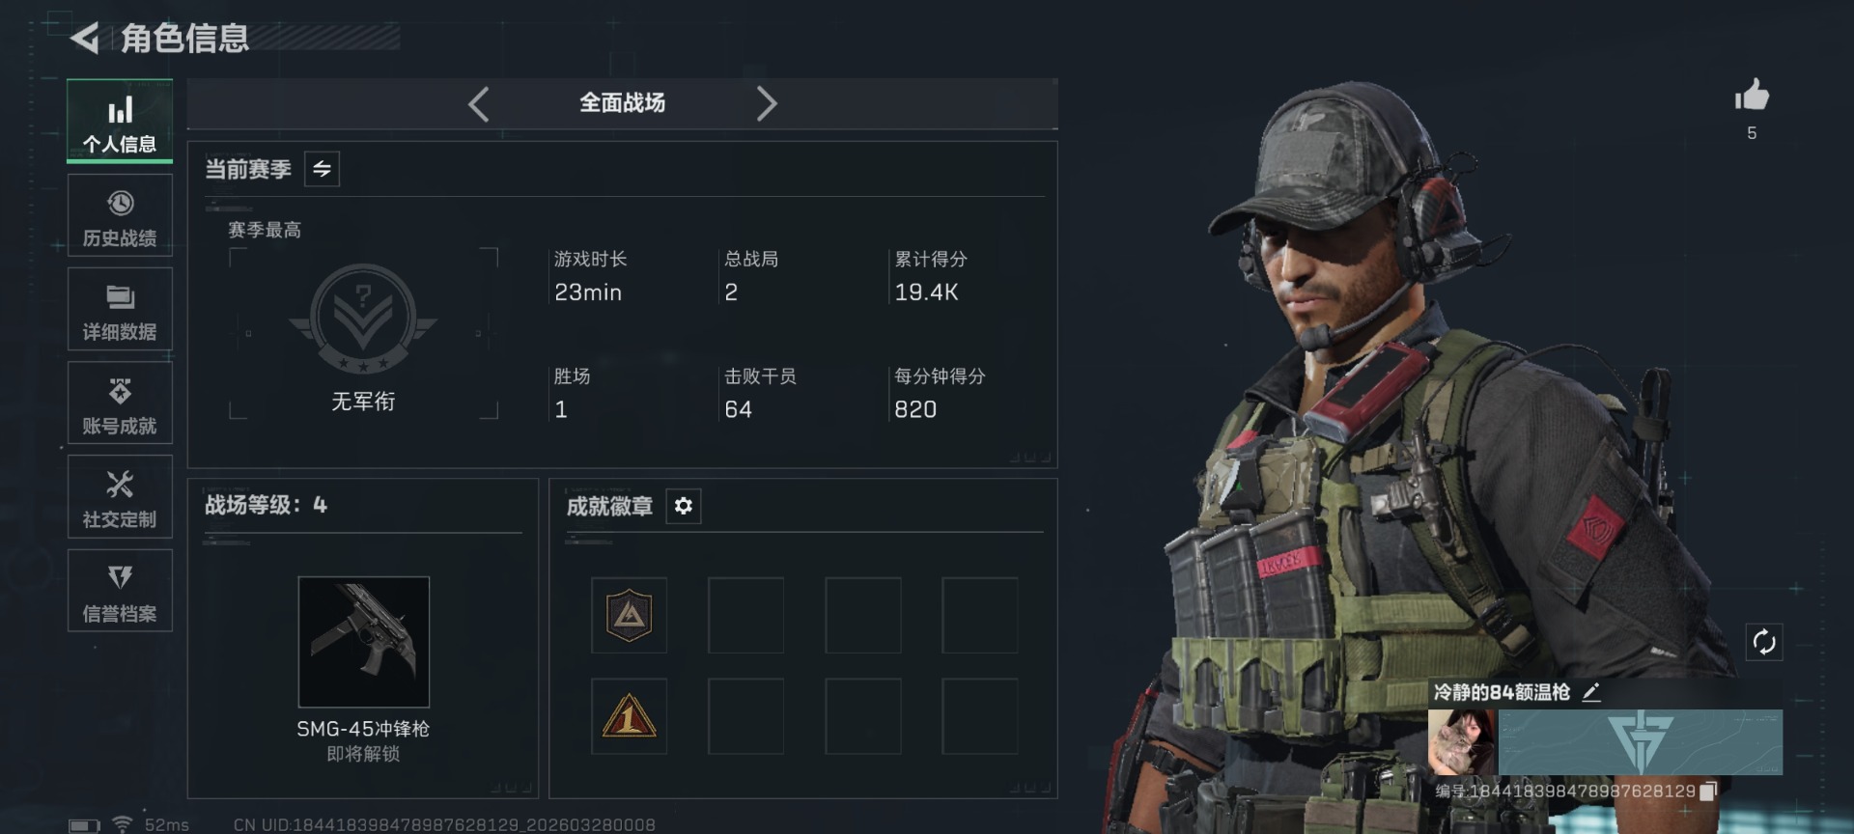
Task: Edit the nickname 冷静的84额温枪 with the pencil icon
Action: point(1591,691)
